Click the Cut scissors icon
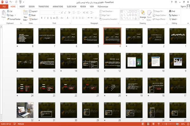 8,11
